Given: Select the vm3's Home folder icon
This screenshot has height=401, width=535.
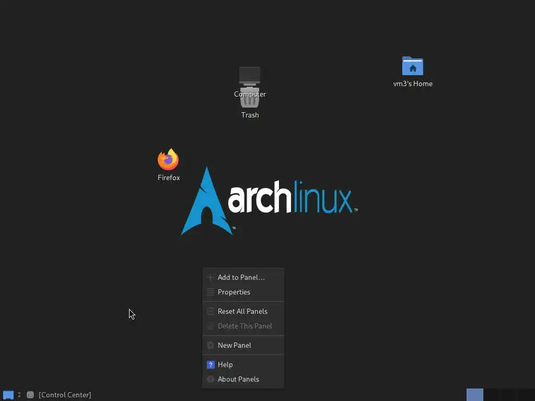Looking at the screenshot, I should tap(413, 66).
